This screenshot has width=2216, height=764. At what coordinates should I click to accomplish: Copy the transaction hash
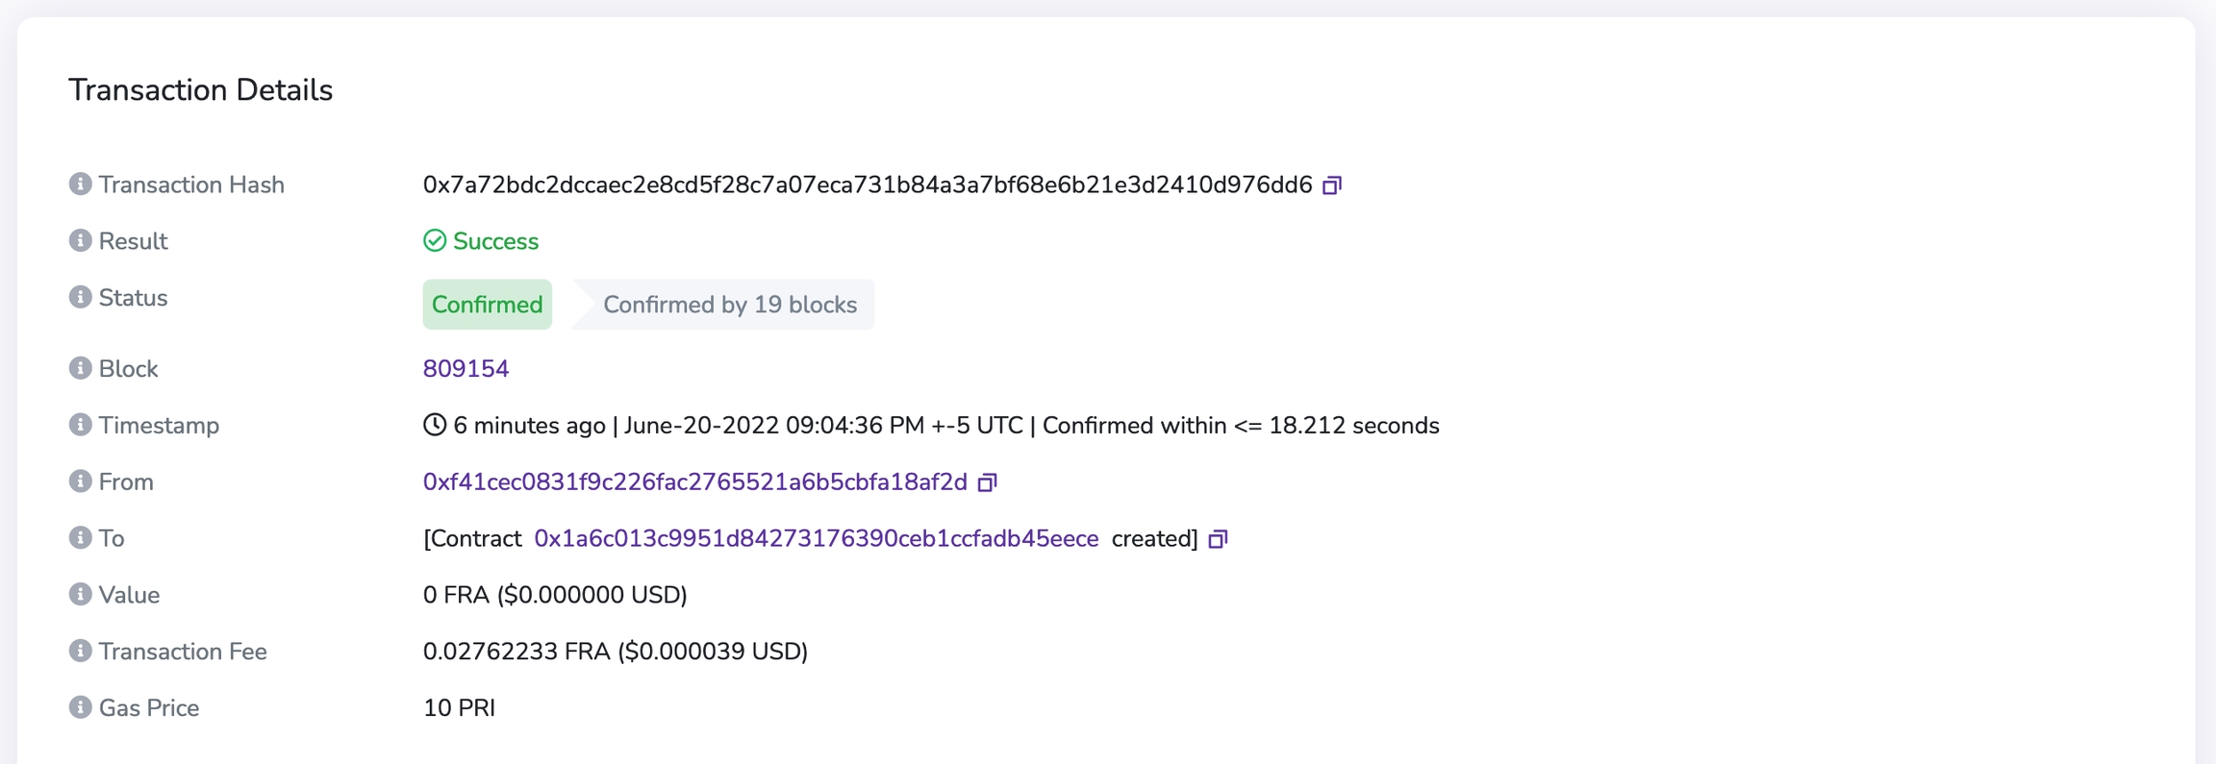tap(1332, 185)
